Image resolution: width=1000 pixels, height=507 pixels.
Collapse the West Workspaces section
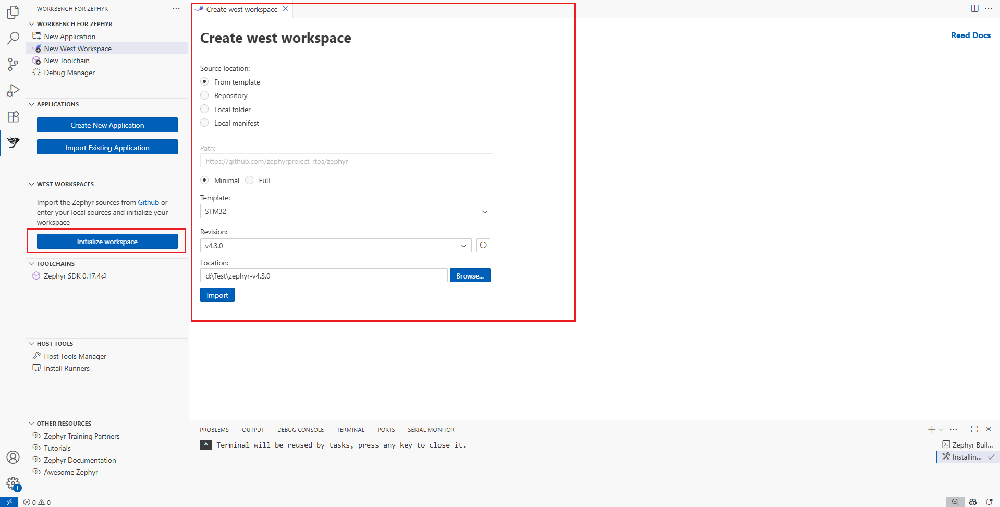tap(31, 184)
